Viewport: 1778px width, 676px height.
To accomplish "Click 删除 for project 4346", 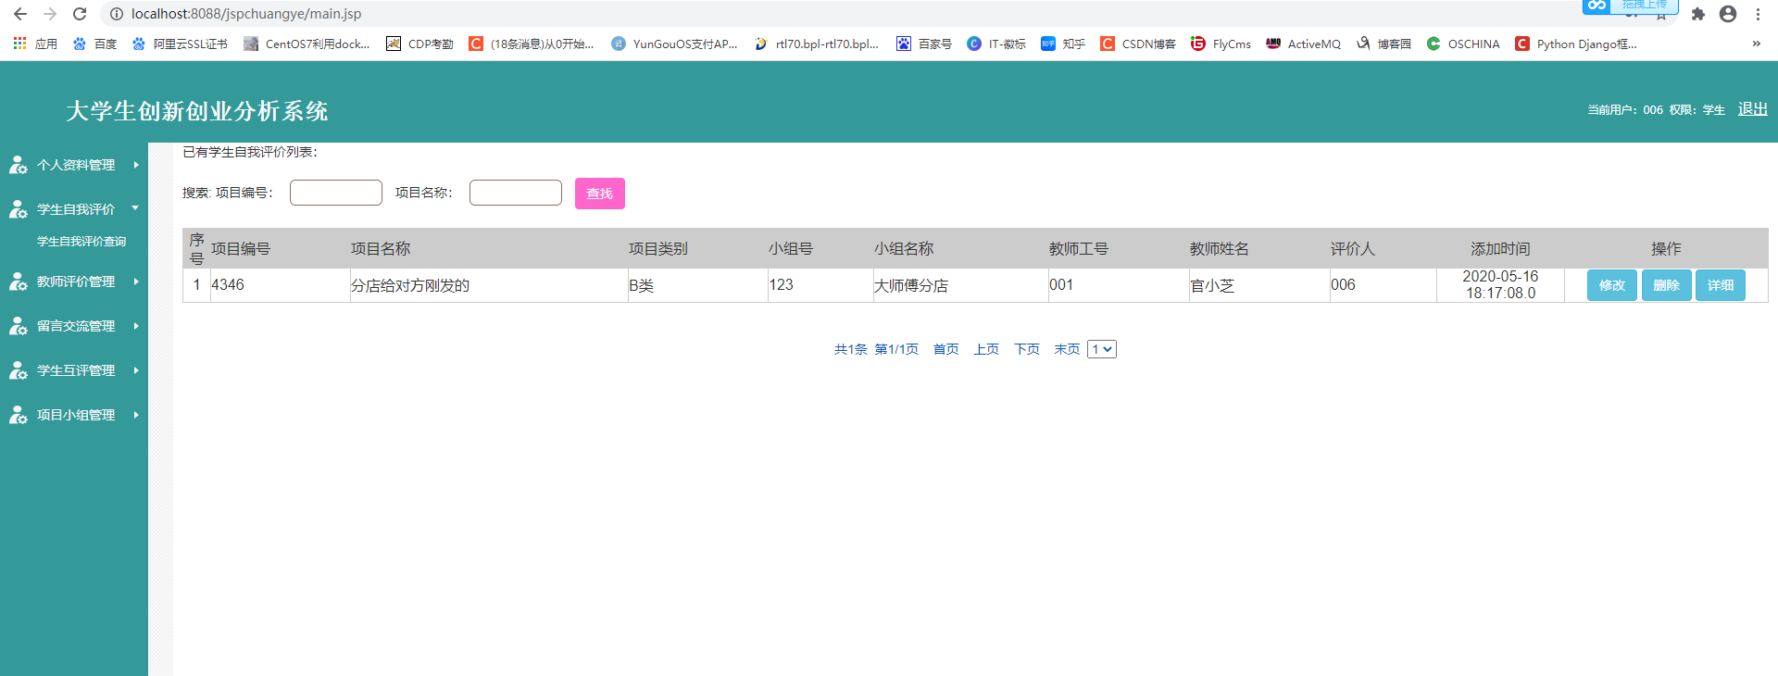I will tap(1667, 285).
